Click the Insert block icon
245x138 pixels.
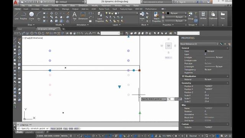(142, 16)
